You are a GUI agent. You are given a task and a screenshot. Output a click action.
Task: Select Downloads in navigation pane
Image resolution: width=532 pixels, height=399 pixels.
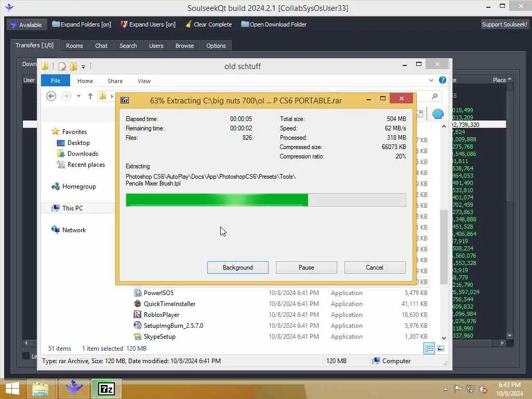coord(83,154)
